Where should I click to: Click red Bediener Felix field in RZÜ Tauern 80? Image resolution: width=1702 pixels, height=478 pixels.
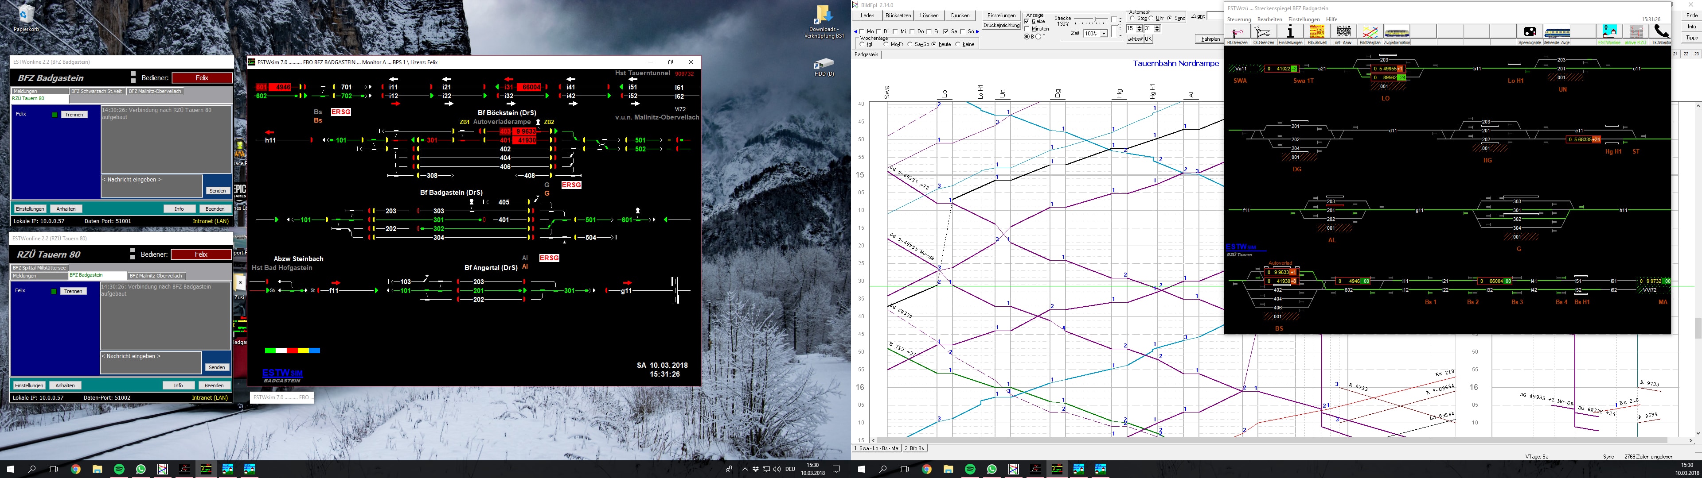pyautogui.click(x=201, y=255)
